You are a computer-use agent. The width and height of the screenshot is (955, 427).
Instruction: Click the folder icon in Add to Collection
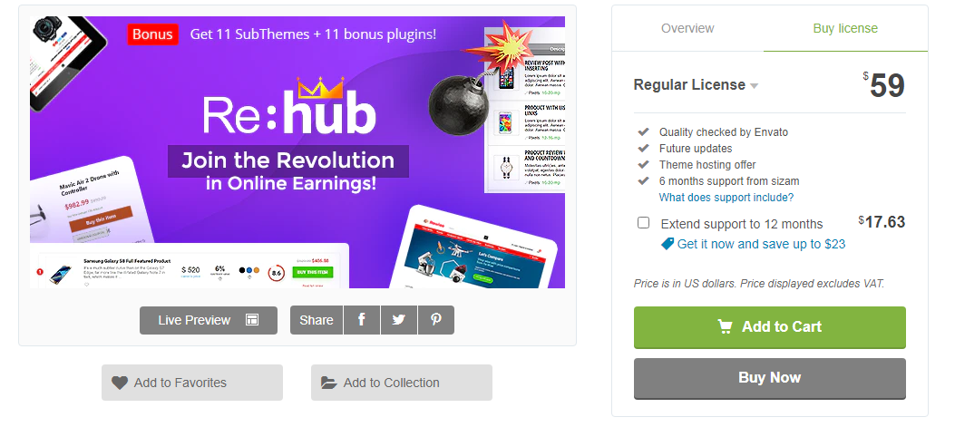[329, 383]
